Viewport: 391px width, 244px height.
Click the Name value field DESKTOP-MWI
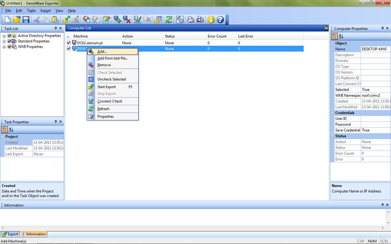click(375, 49)
